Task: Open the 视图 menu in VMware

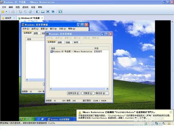Action: (x=17, y=7)
